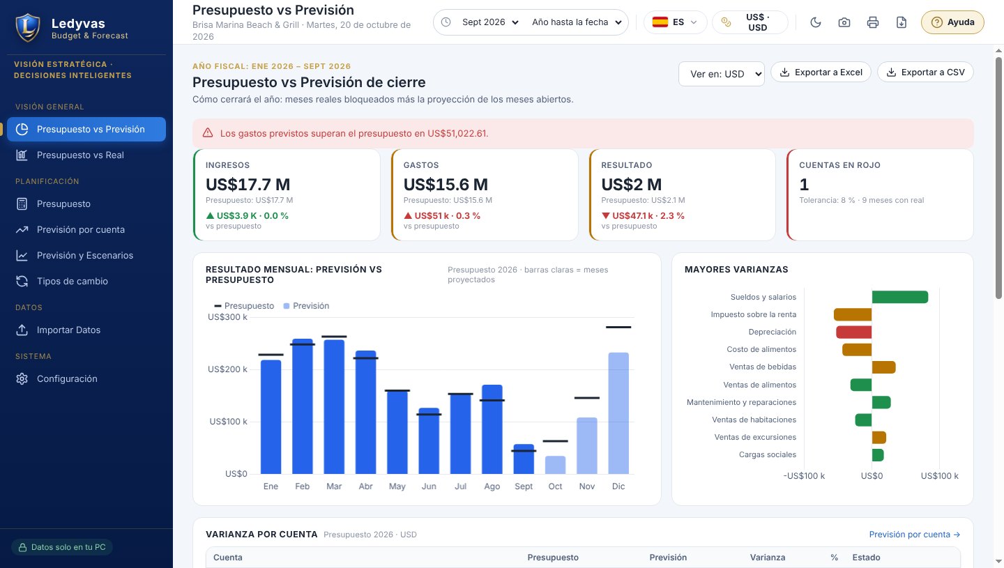Click the Previsión y Escenarios line-chart icon
Screen dimensions: 1004x568
click(x=22, y=256)
